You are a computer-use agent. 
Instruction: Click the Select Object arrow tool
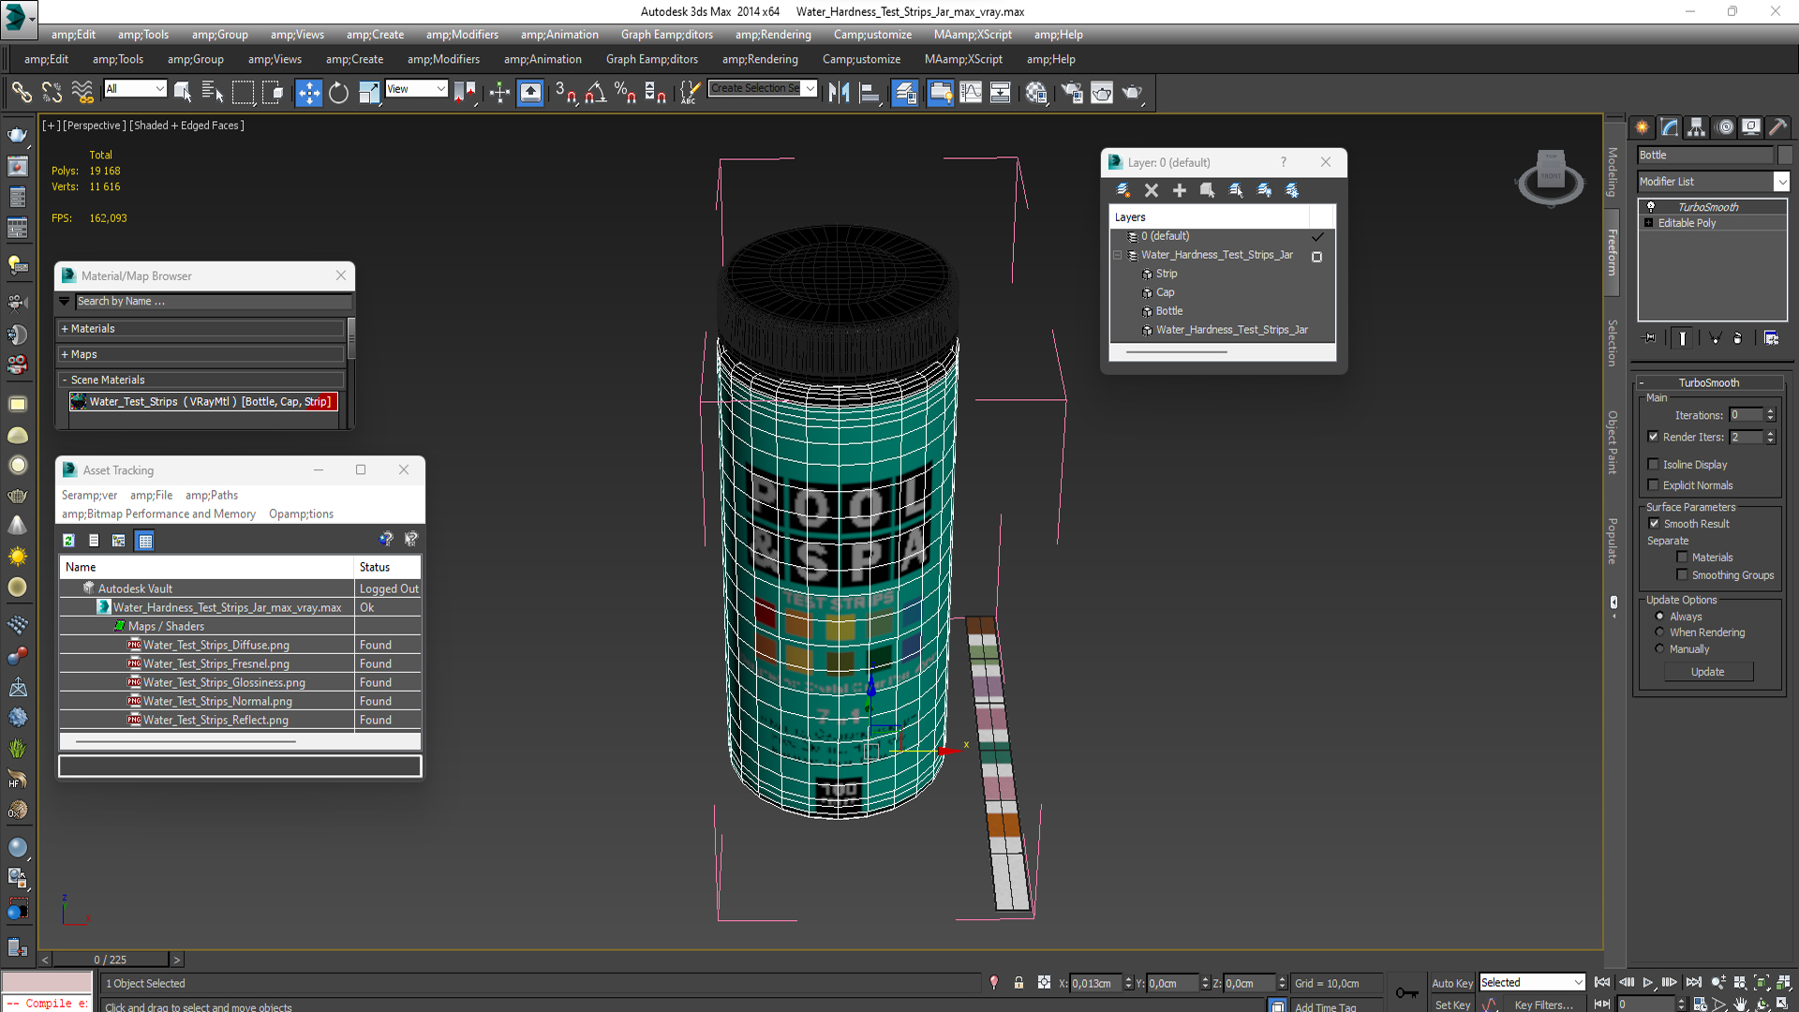pyautogui.click(x=183, y=93)
